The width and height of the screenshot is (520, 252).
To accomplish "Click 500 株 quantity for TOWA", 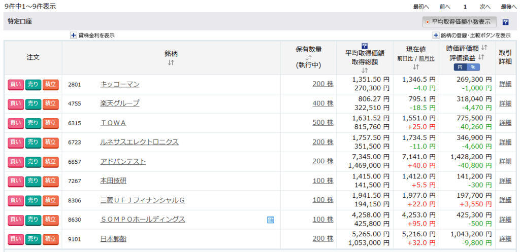I will (x=323, y=123).
